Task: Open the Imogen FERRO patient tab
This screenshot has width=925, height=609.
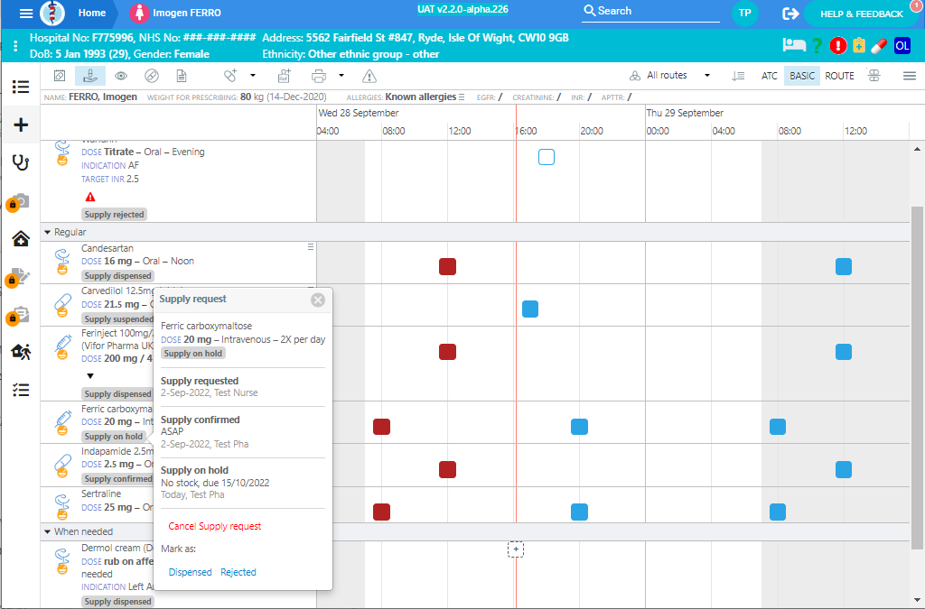Action: pyautogui.click(x=176, y=13)
